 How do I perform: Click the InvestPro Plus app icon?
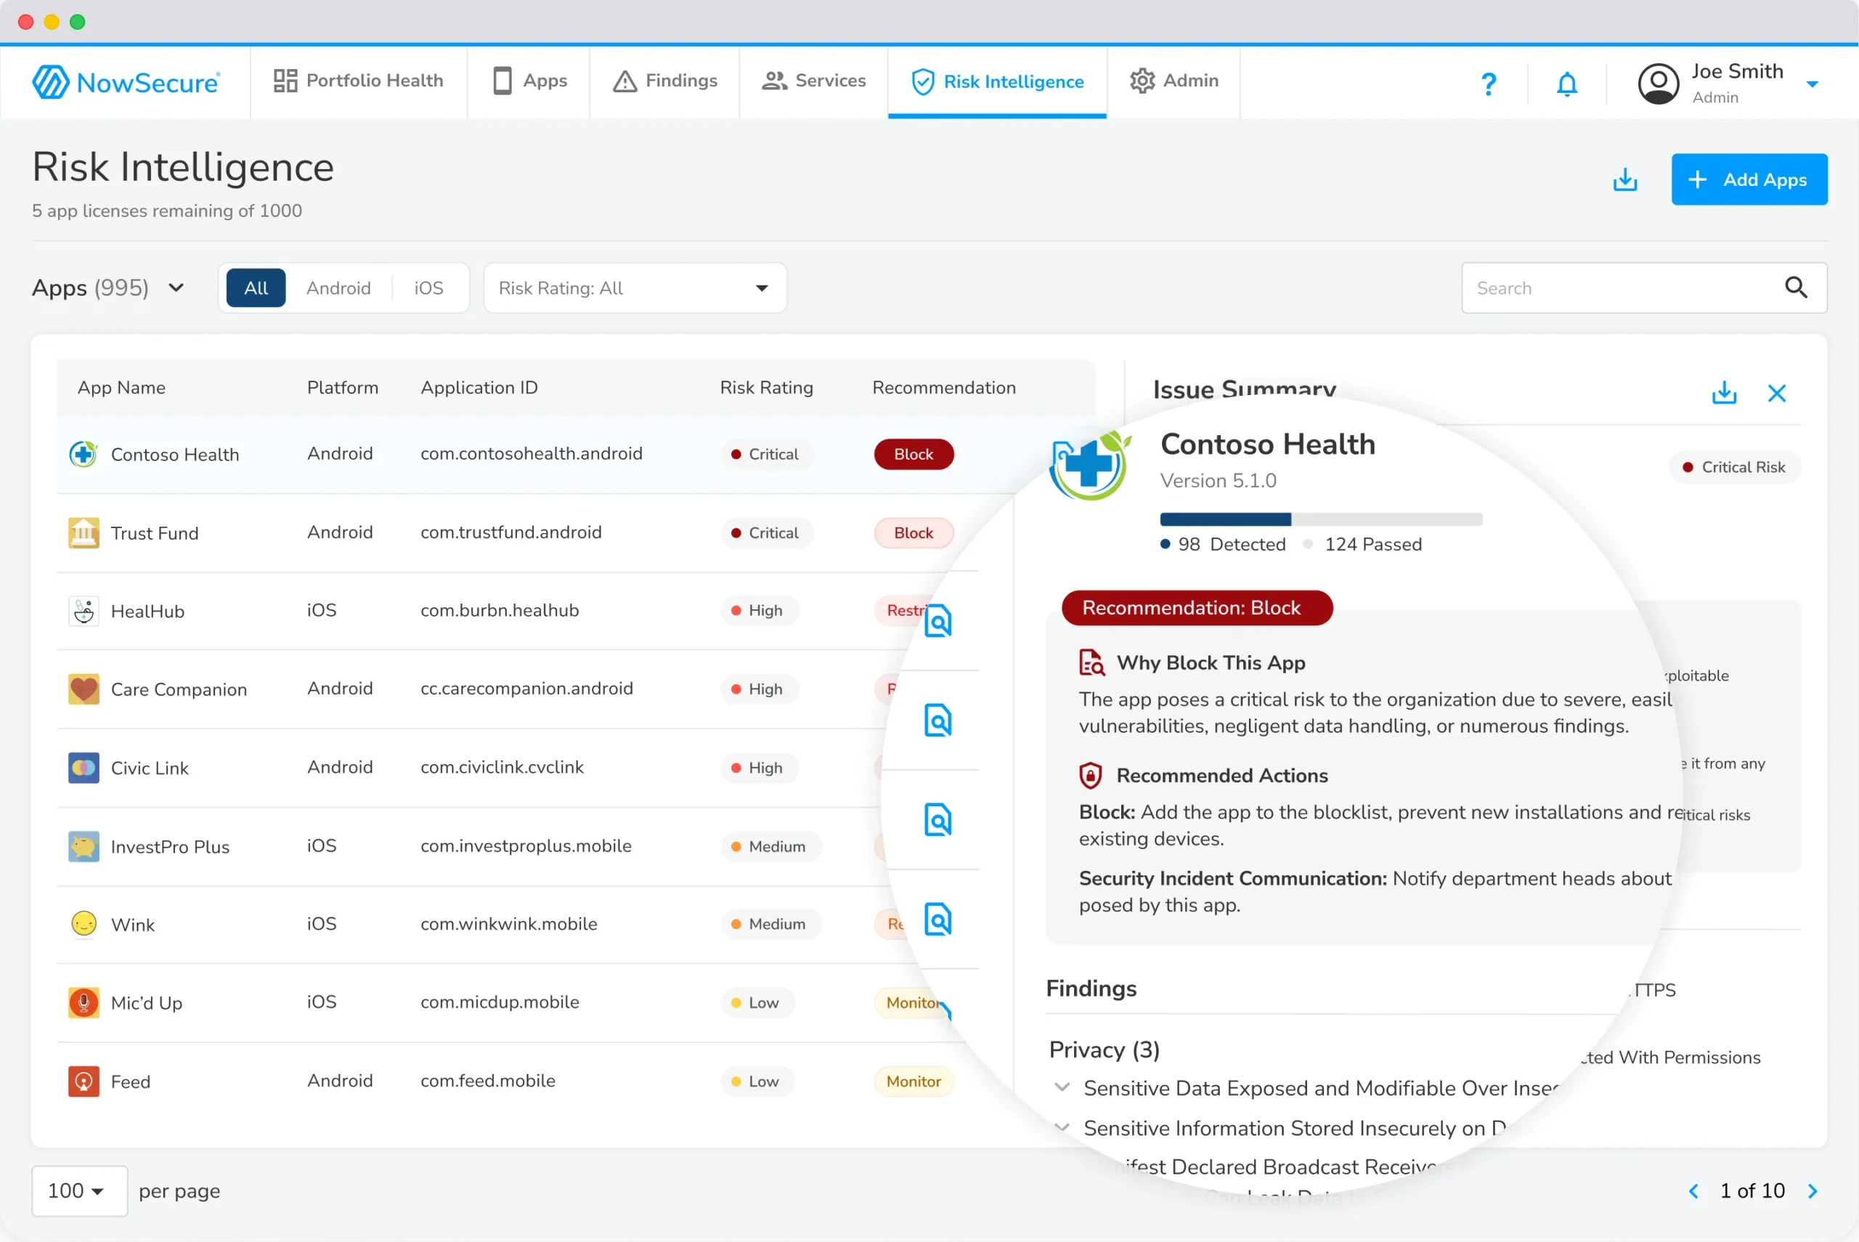point(83,846)
